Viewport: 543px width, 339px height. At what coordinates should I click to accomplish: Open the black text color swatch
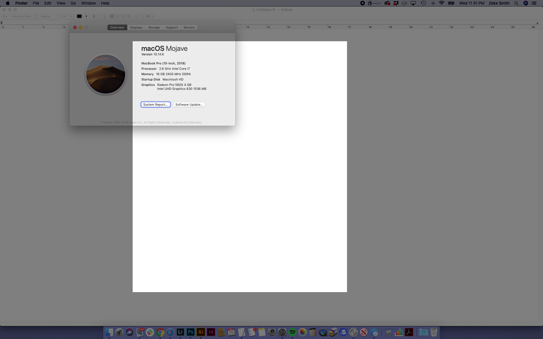pyautogui.click(x=79, y=16)
